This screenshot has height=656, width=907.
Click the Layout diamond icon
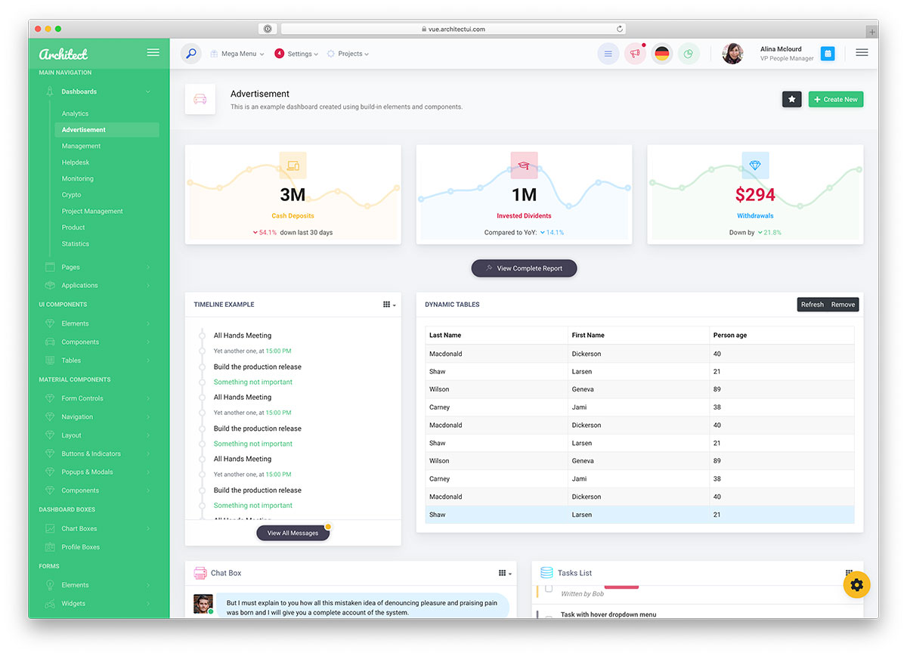tap(50, 435)
